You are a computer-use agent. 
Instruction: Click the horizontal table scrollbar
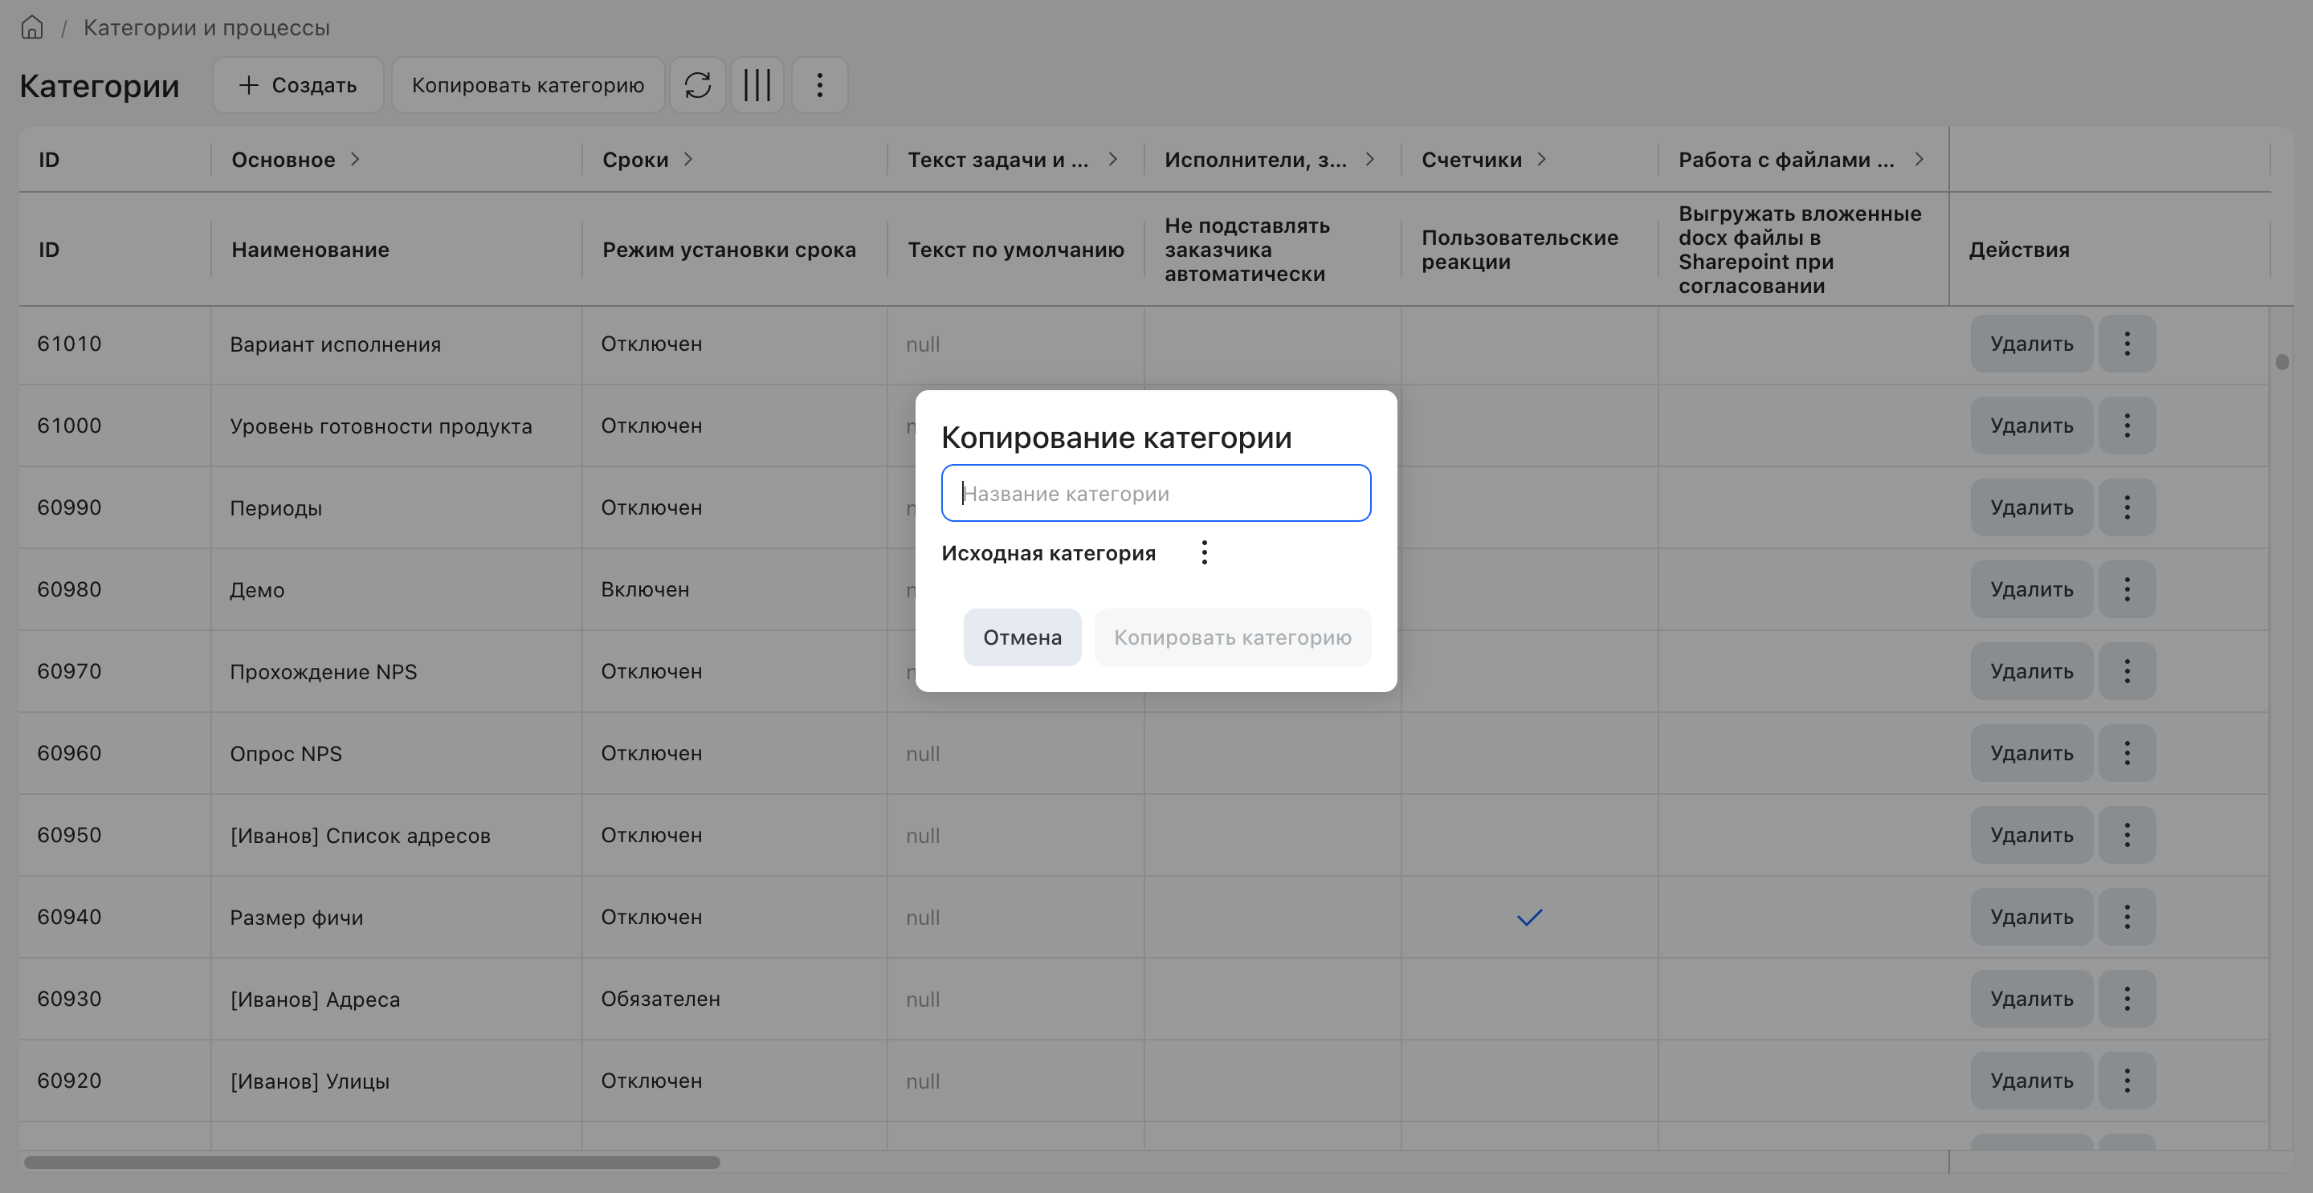(x=372, y=1162)
